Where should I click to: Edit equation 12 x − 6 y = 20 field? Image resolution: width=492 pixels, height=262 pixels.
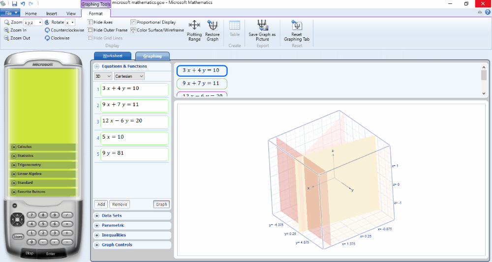click(135, 122)
